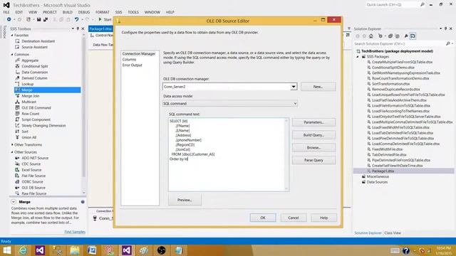Click the Browse... button
The height and width of the screenshot is (256, 456).
pyautogui.click(x=313, y=147)
